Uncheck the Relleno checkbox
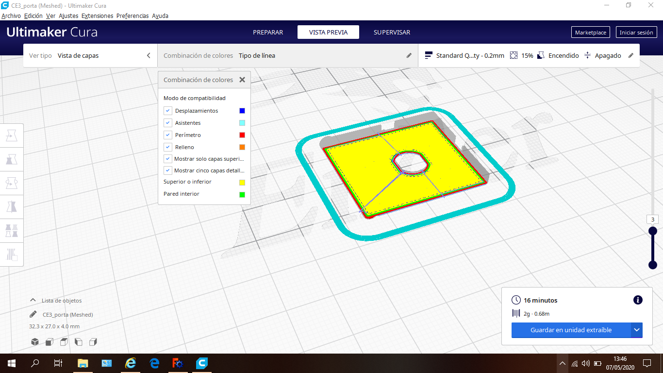 (x=168, y=147)
